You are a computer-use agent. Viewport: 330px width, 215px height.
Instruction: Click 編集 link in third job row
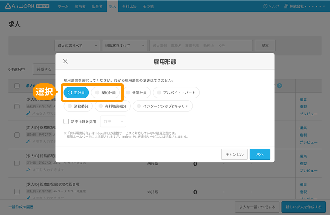[x=303, y=156]
